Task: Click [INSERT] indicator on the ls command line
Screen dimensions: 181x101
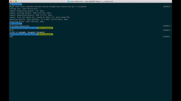Action: click(x=167, y=30)
